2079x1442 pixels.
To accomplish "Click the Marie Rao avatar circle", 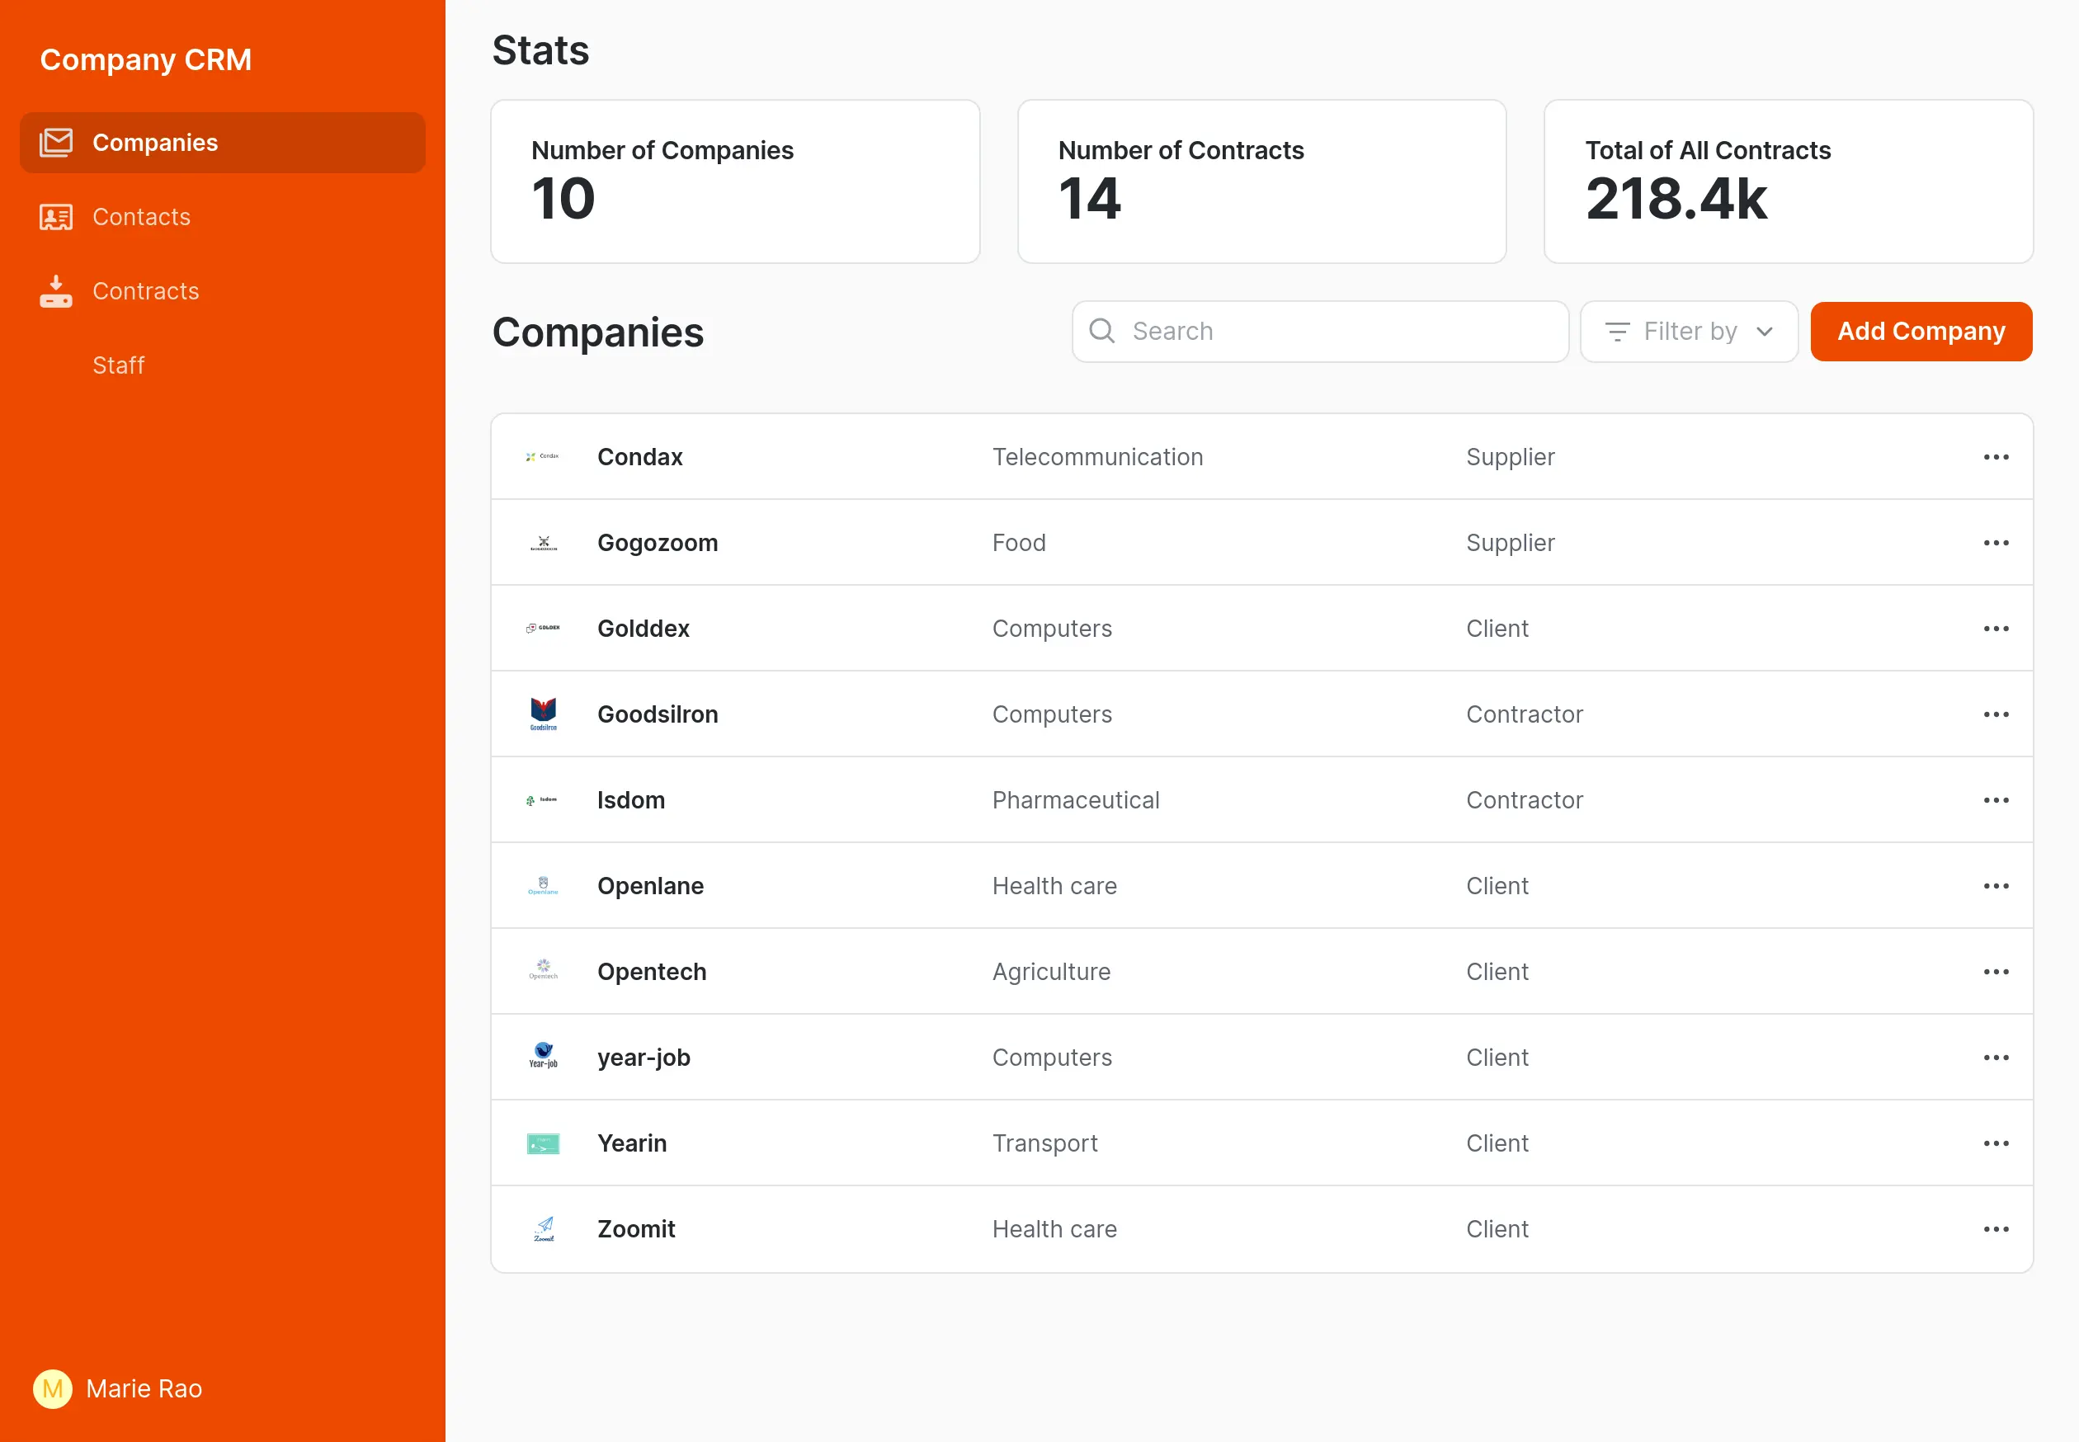I will (x=53, y=1388).
